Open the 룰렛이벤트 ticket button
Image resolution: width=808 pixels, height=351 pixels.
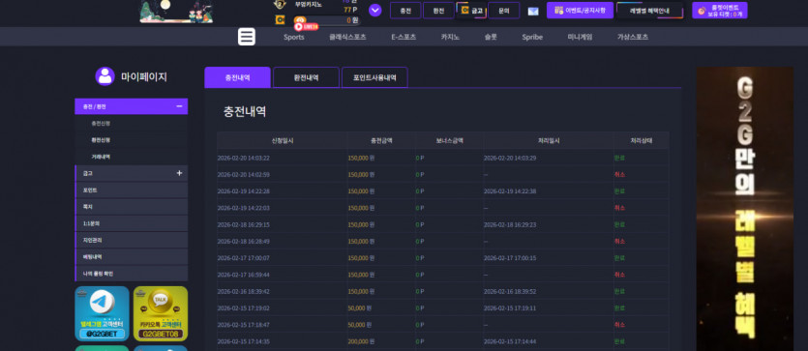[719, 11]
